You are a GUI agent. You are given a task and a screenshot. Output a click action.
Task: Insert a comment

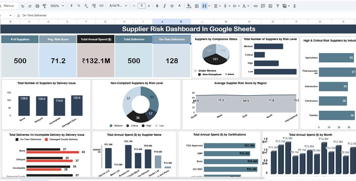pos(263,6)
